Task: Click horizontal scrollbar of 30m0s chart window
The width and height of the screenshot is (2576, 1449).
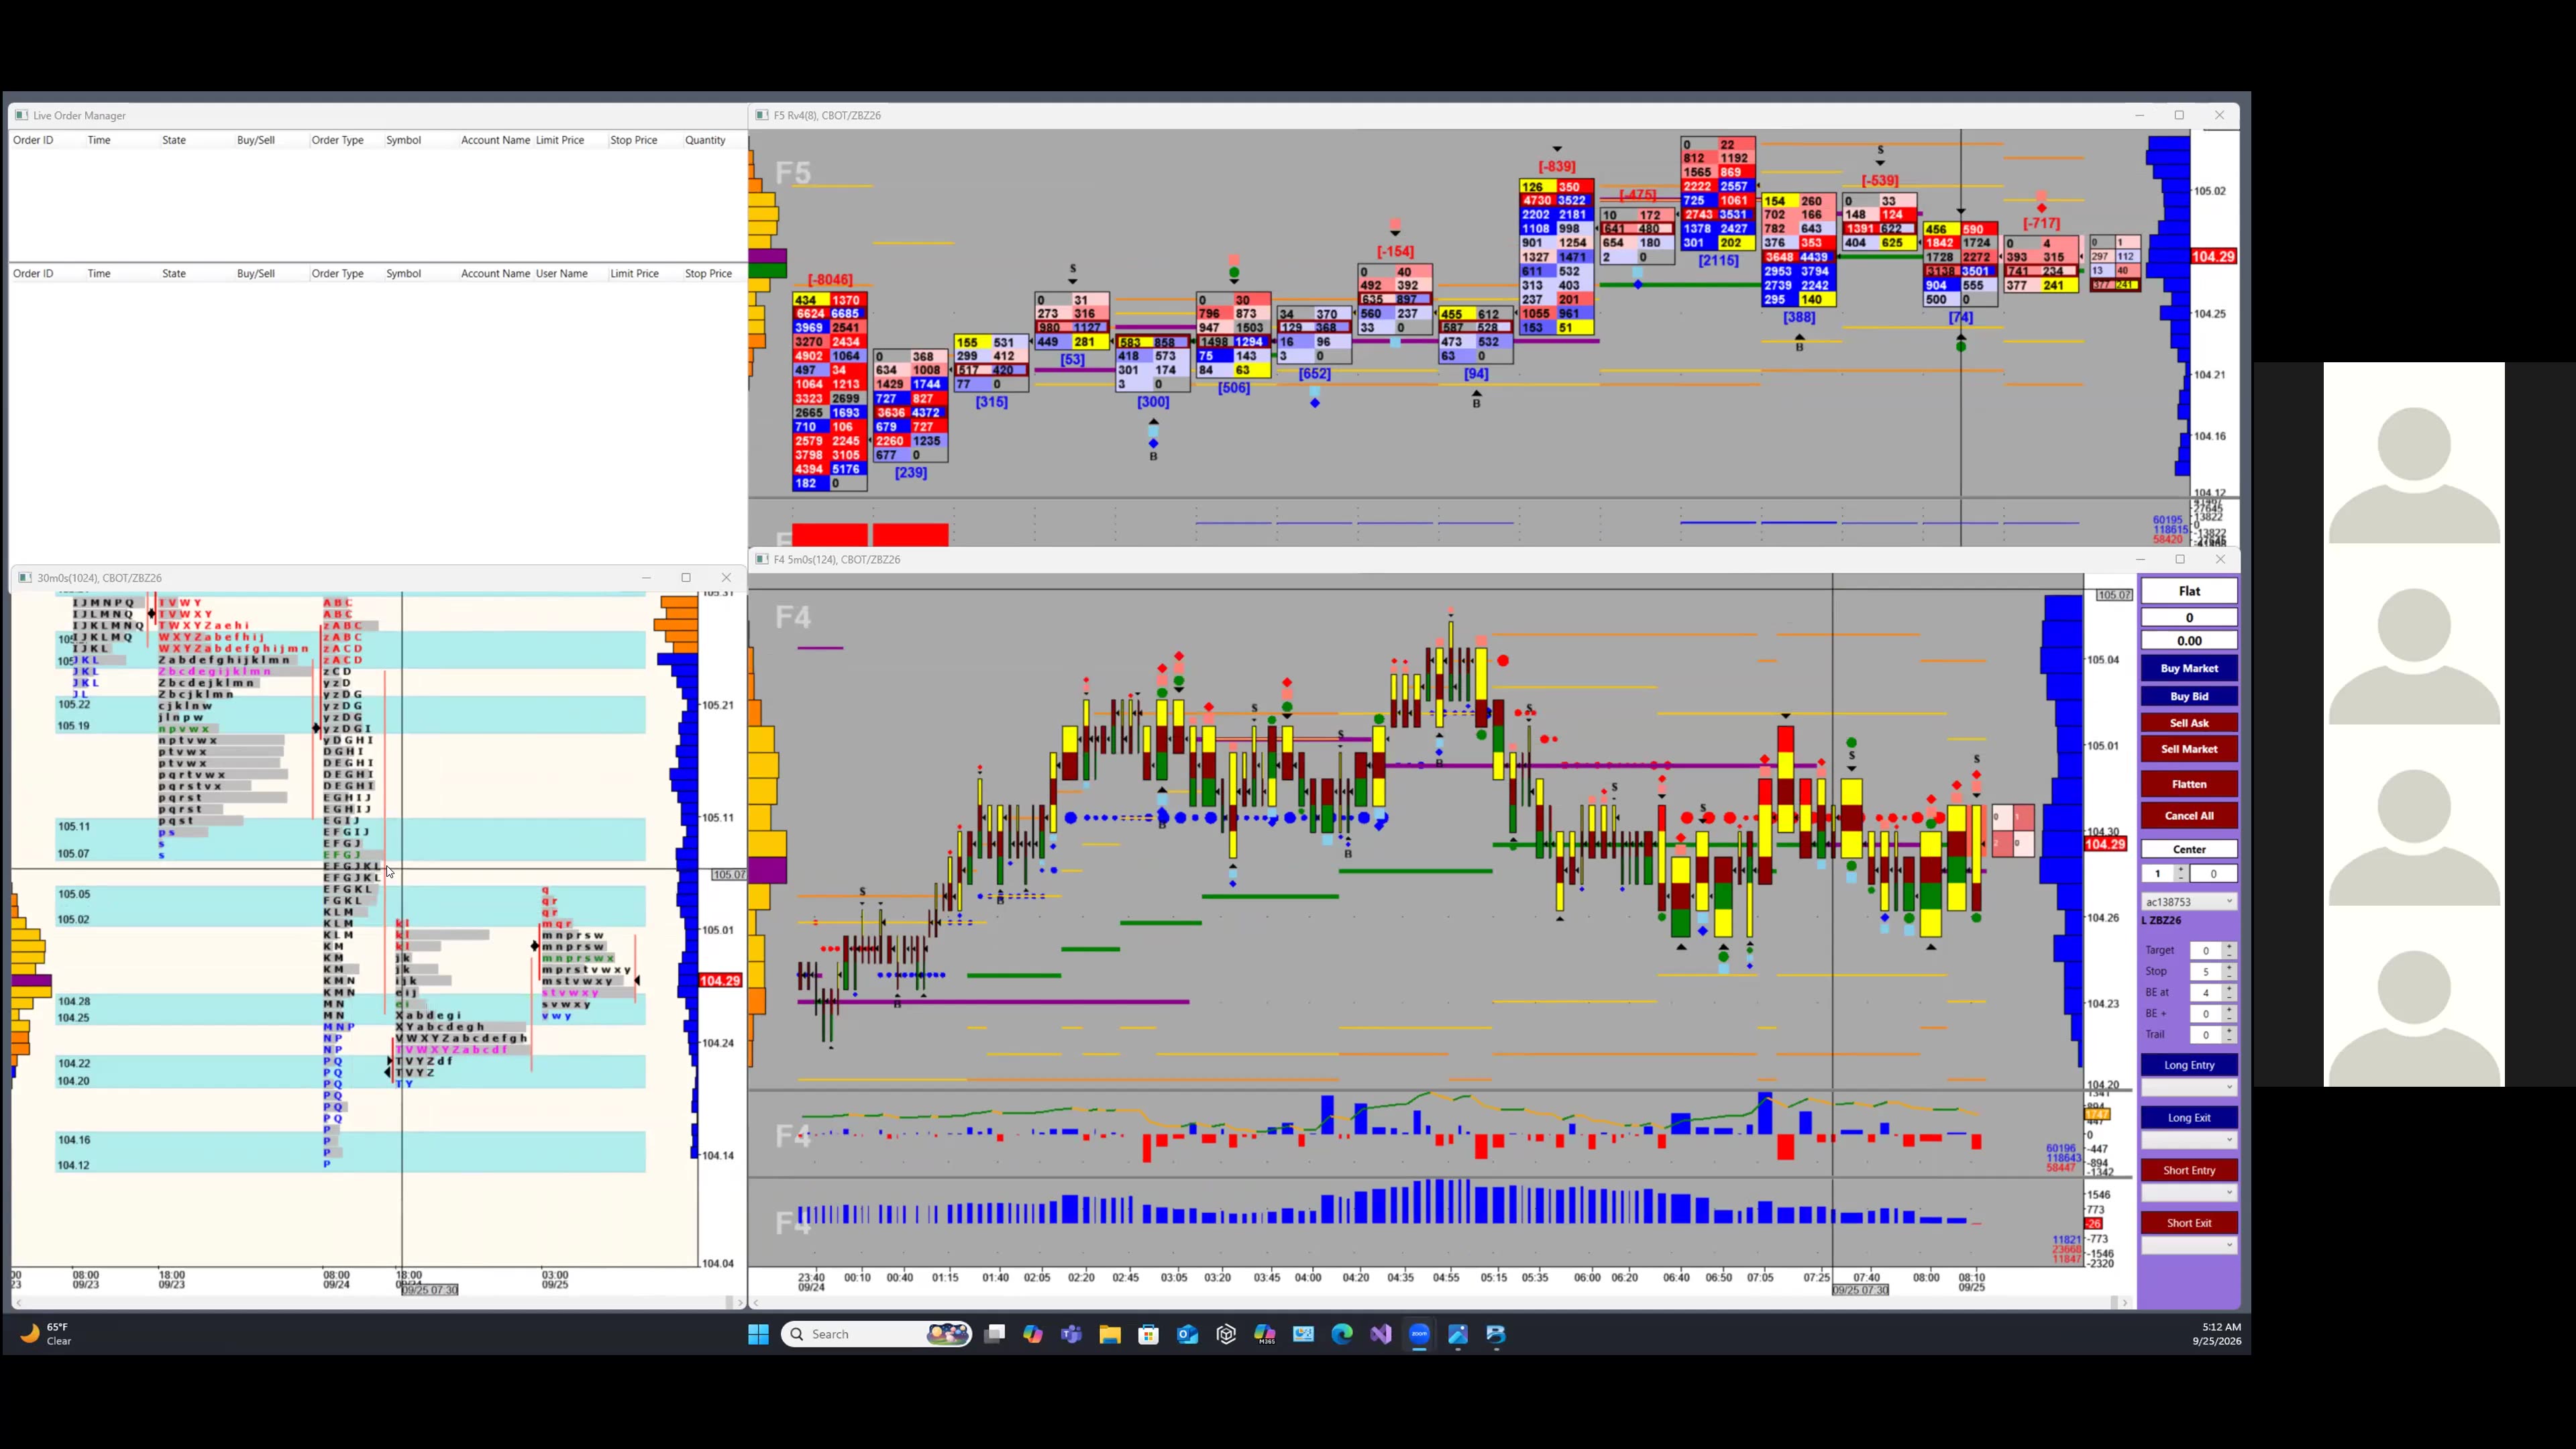Action: click(378, 1302)
